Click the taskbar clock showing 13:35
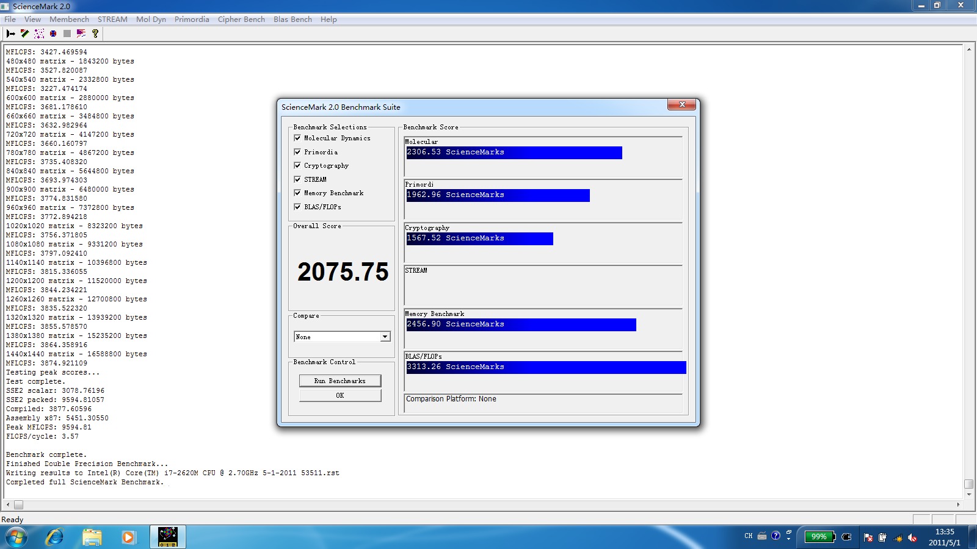Screen dimensions: 977x549 (x=945, y=537)
